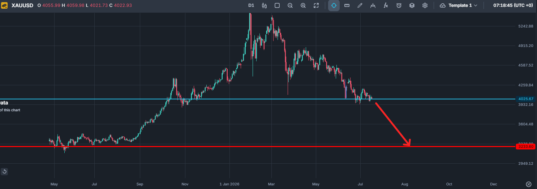537x189 pixels.
Task: Click the 4587.52 price axis value
Action: (526, 65)
